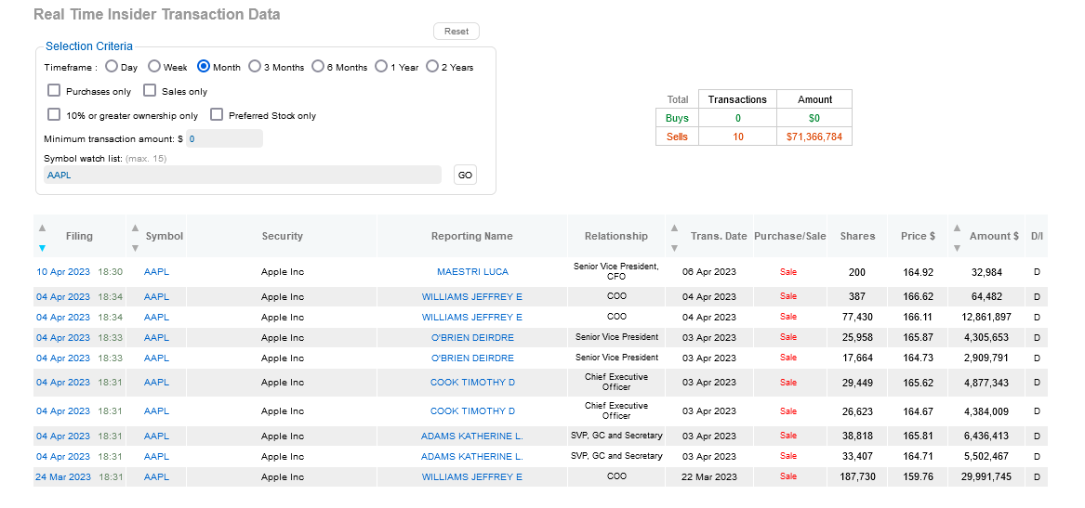Enable the Purchases only checkbox
The height and width of the screenshot is (508, 1085).
[54, 90]
